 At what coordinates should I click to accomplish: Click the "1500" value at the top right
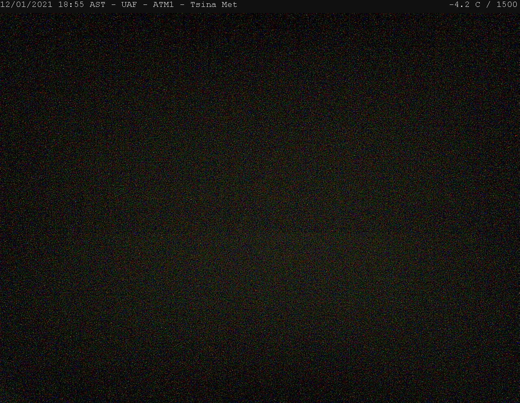pyautogui.click(x=507, y=5)
